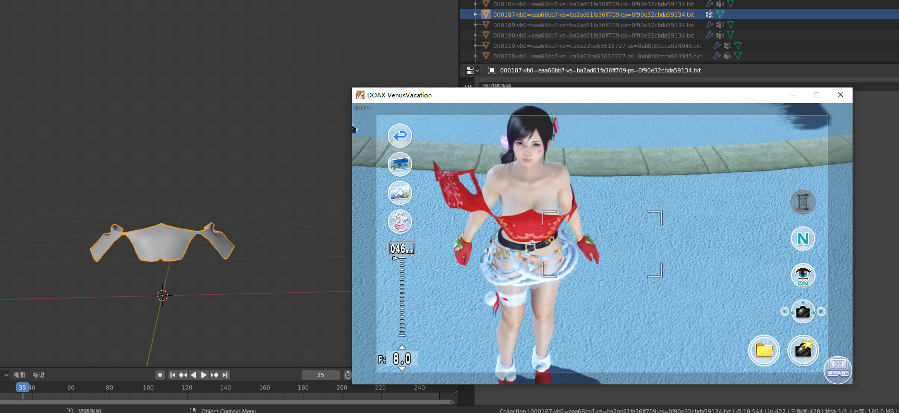The image size is (899, 413).
Task: Expand the 000190-vb0 outliner row
Action: (476, 35)
